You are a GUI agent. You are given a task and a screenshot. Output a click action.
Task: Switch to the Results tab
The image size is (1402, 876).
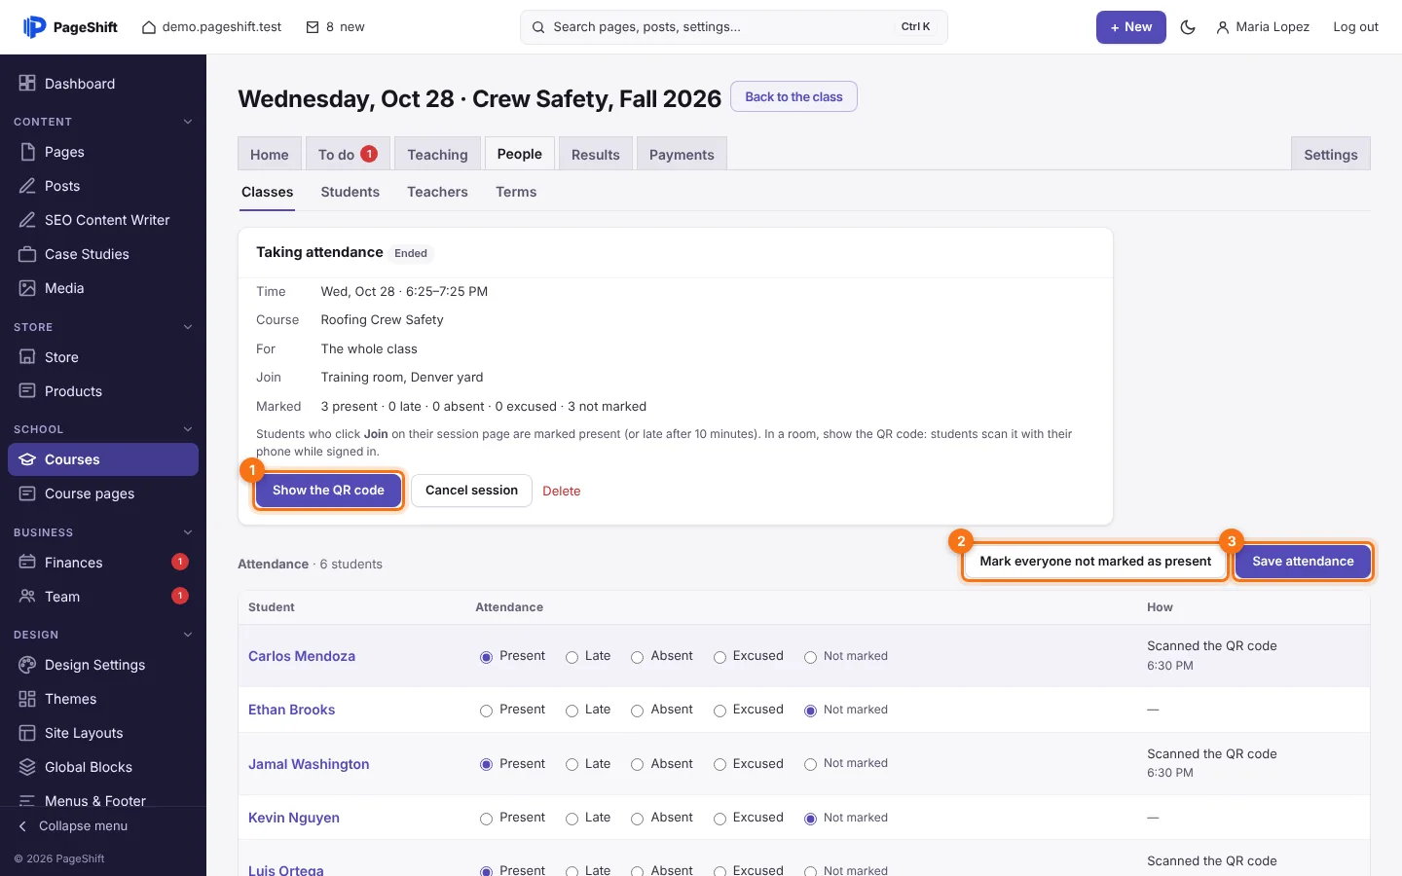(x=595, y=155)
